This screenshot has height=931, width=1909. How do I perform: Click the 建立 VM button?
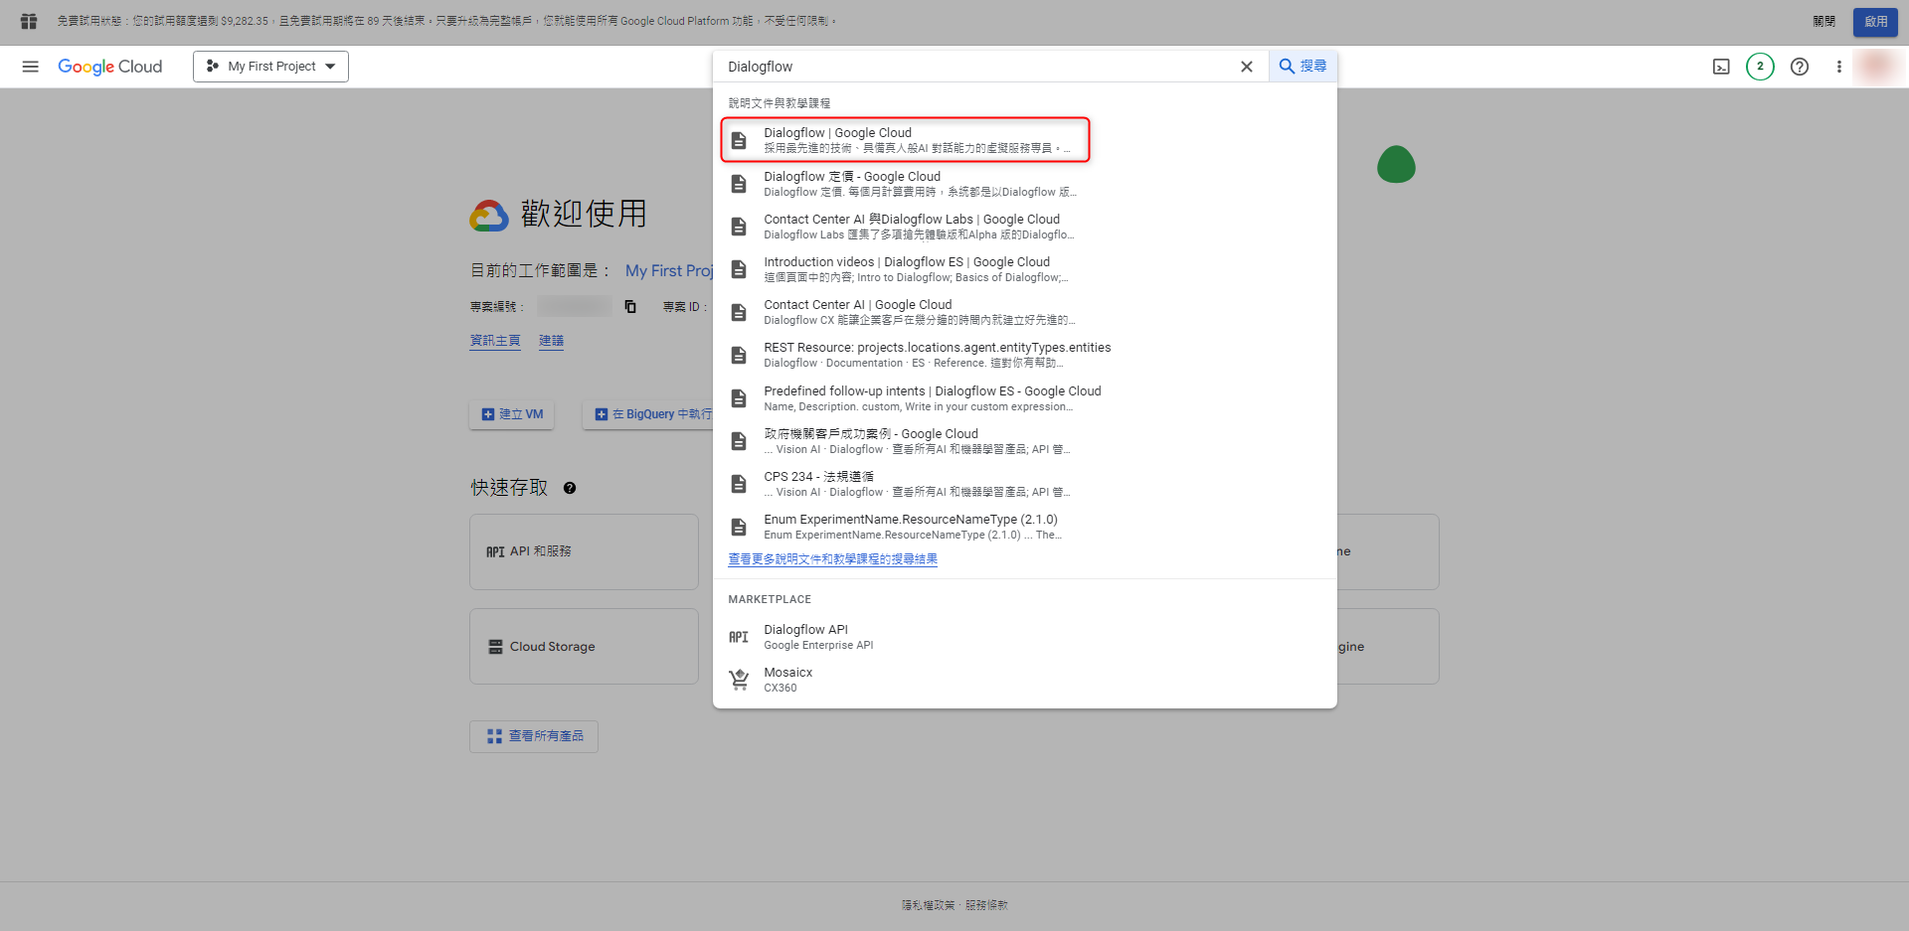512,414
